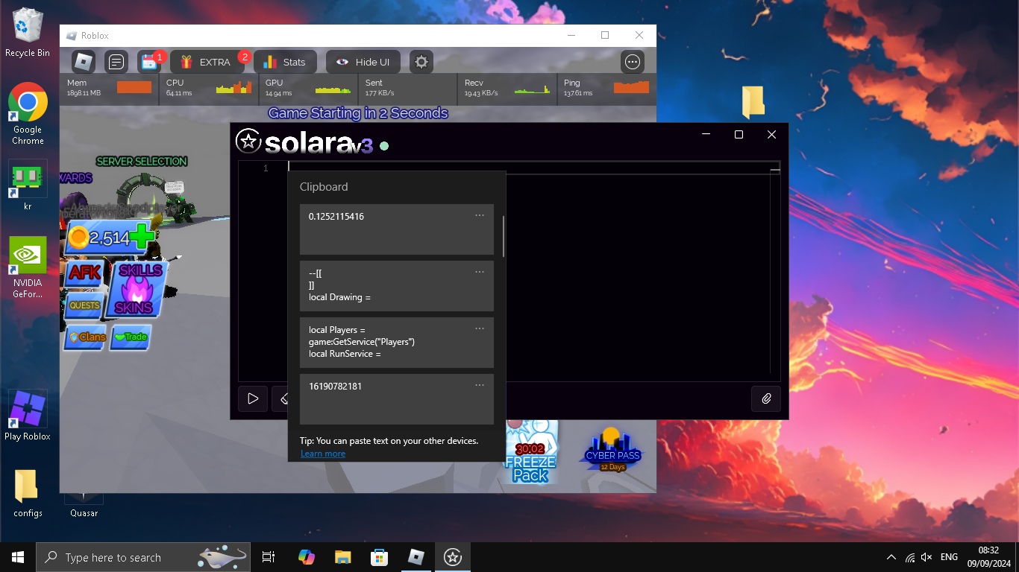Click the Solara editor minimap collapse marker
1019x572 pixels.
pyautogui.click(x=775, y=170)
